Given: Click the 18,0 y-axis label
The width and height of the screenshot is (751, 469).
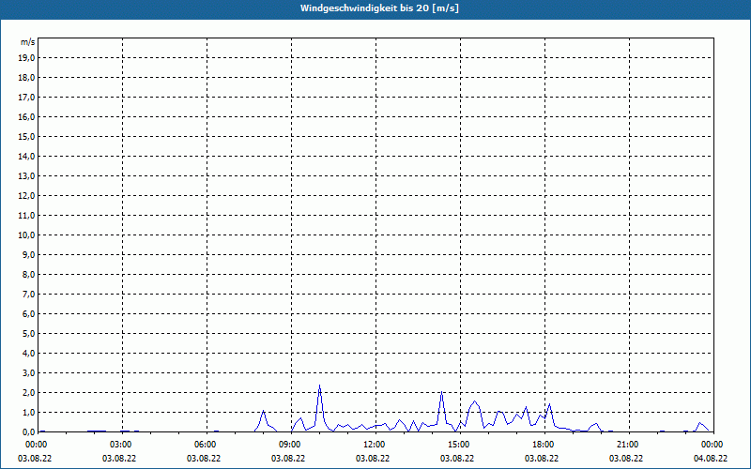Looking at the screenshot, I should point(26,78).
